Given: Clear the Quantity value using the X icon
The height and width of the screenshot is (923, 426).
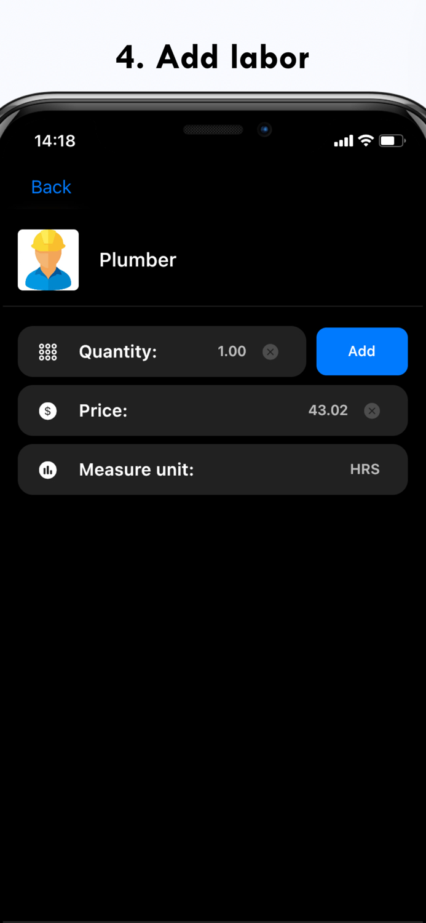Looking at the screenshot, I should 270,351.
